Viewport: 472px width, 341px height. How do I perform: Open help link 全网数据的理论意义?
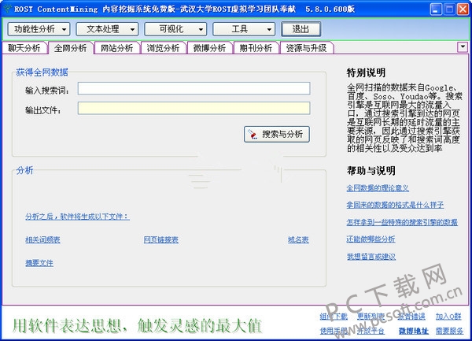(378, 188)
